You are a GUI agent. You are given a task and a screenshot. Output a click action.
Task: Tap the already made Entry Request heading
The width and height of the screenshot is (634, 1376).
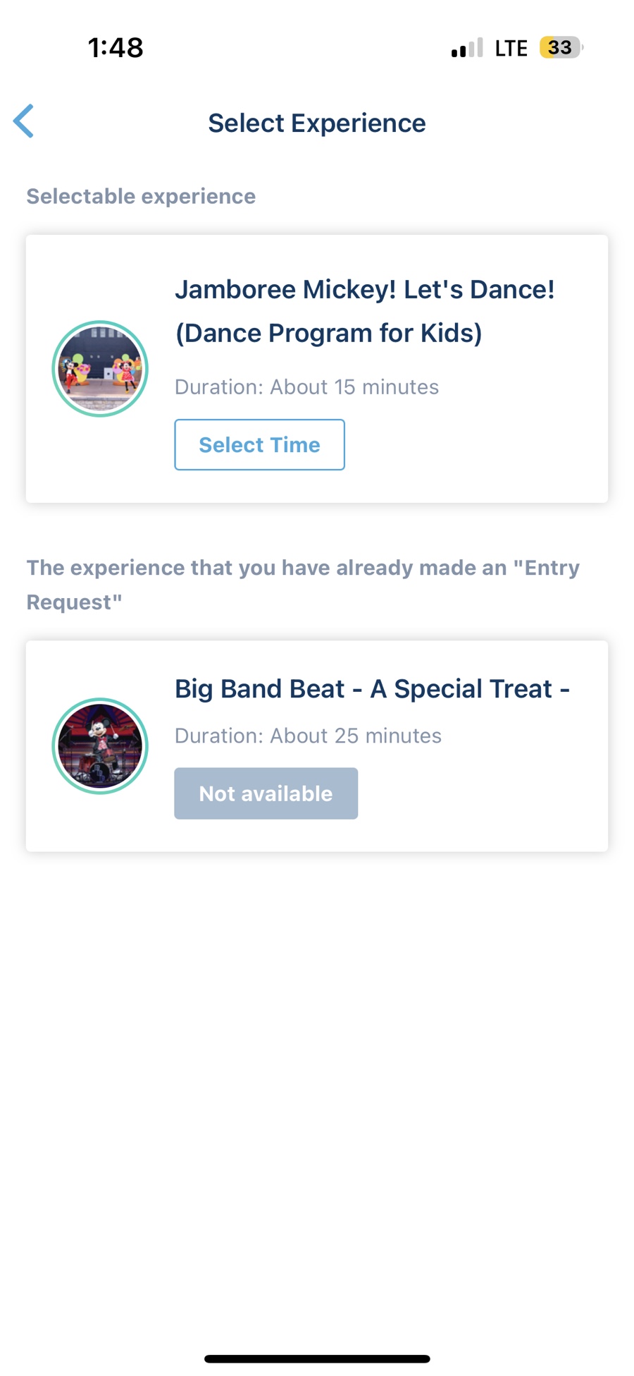click(x=303, y=584)
